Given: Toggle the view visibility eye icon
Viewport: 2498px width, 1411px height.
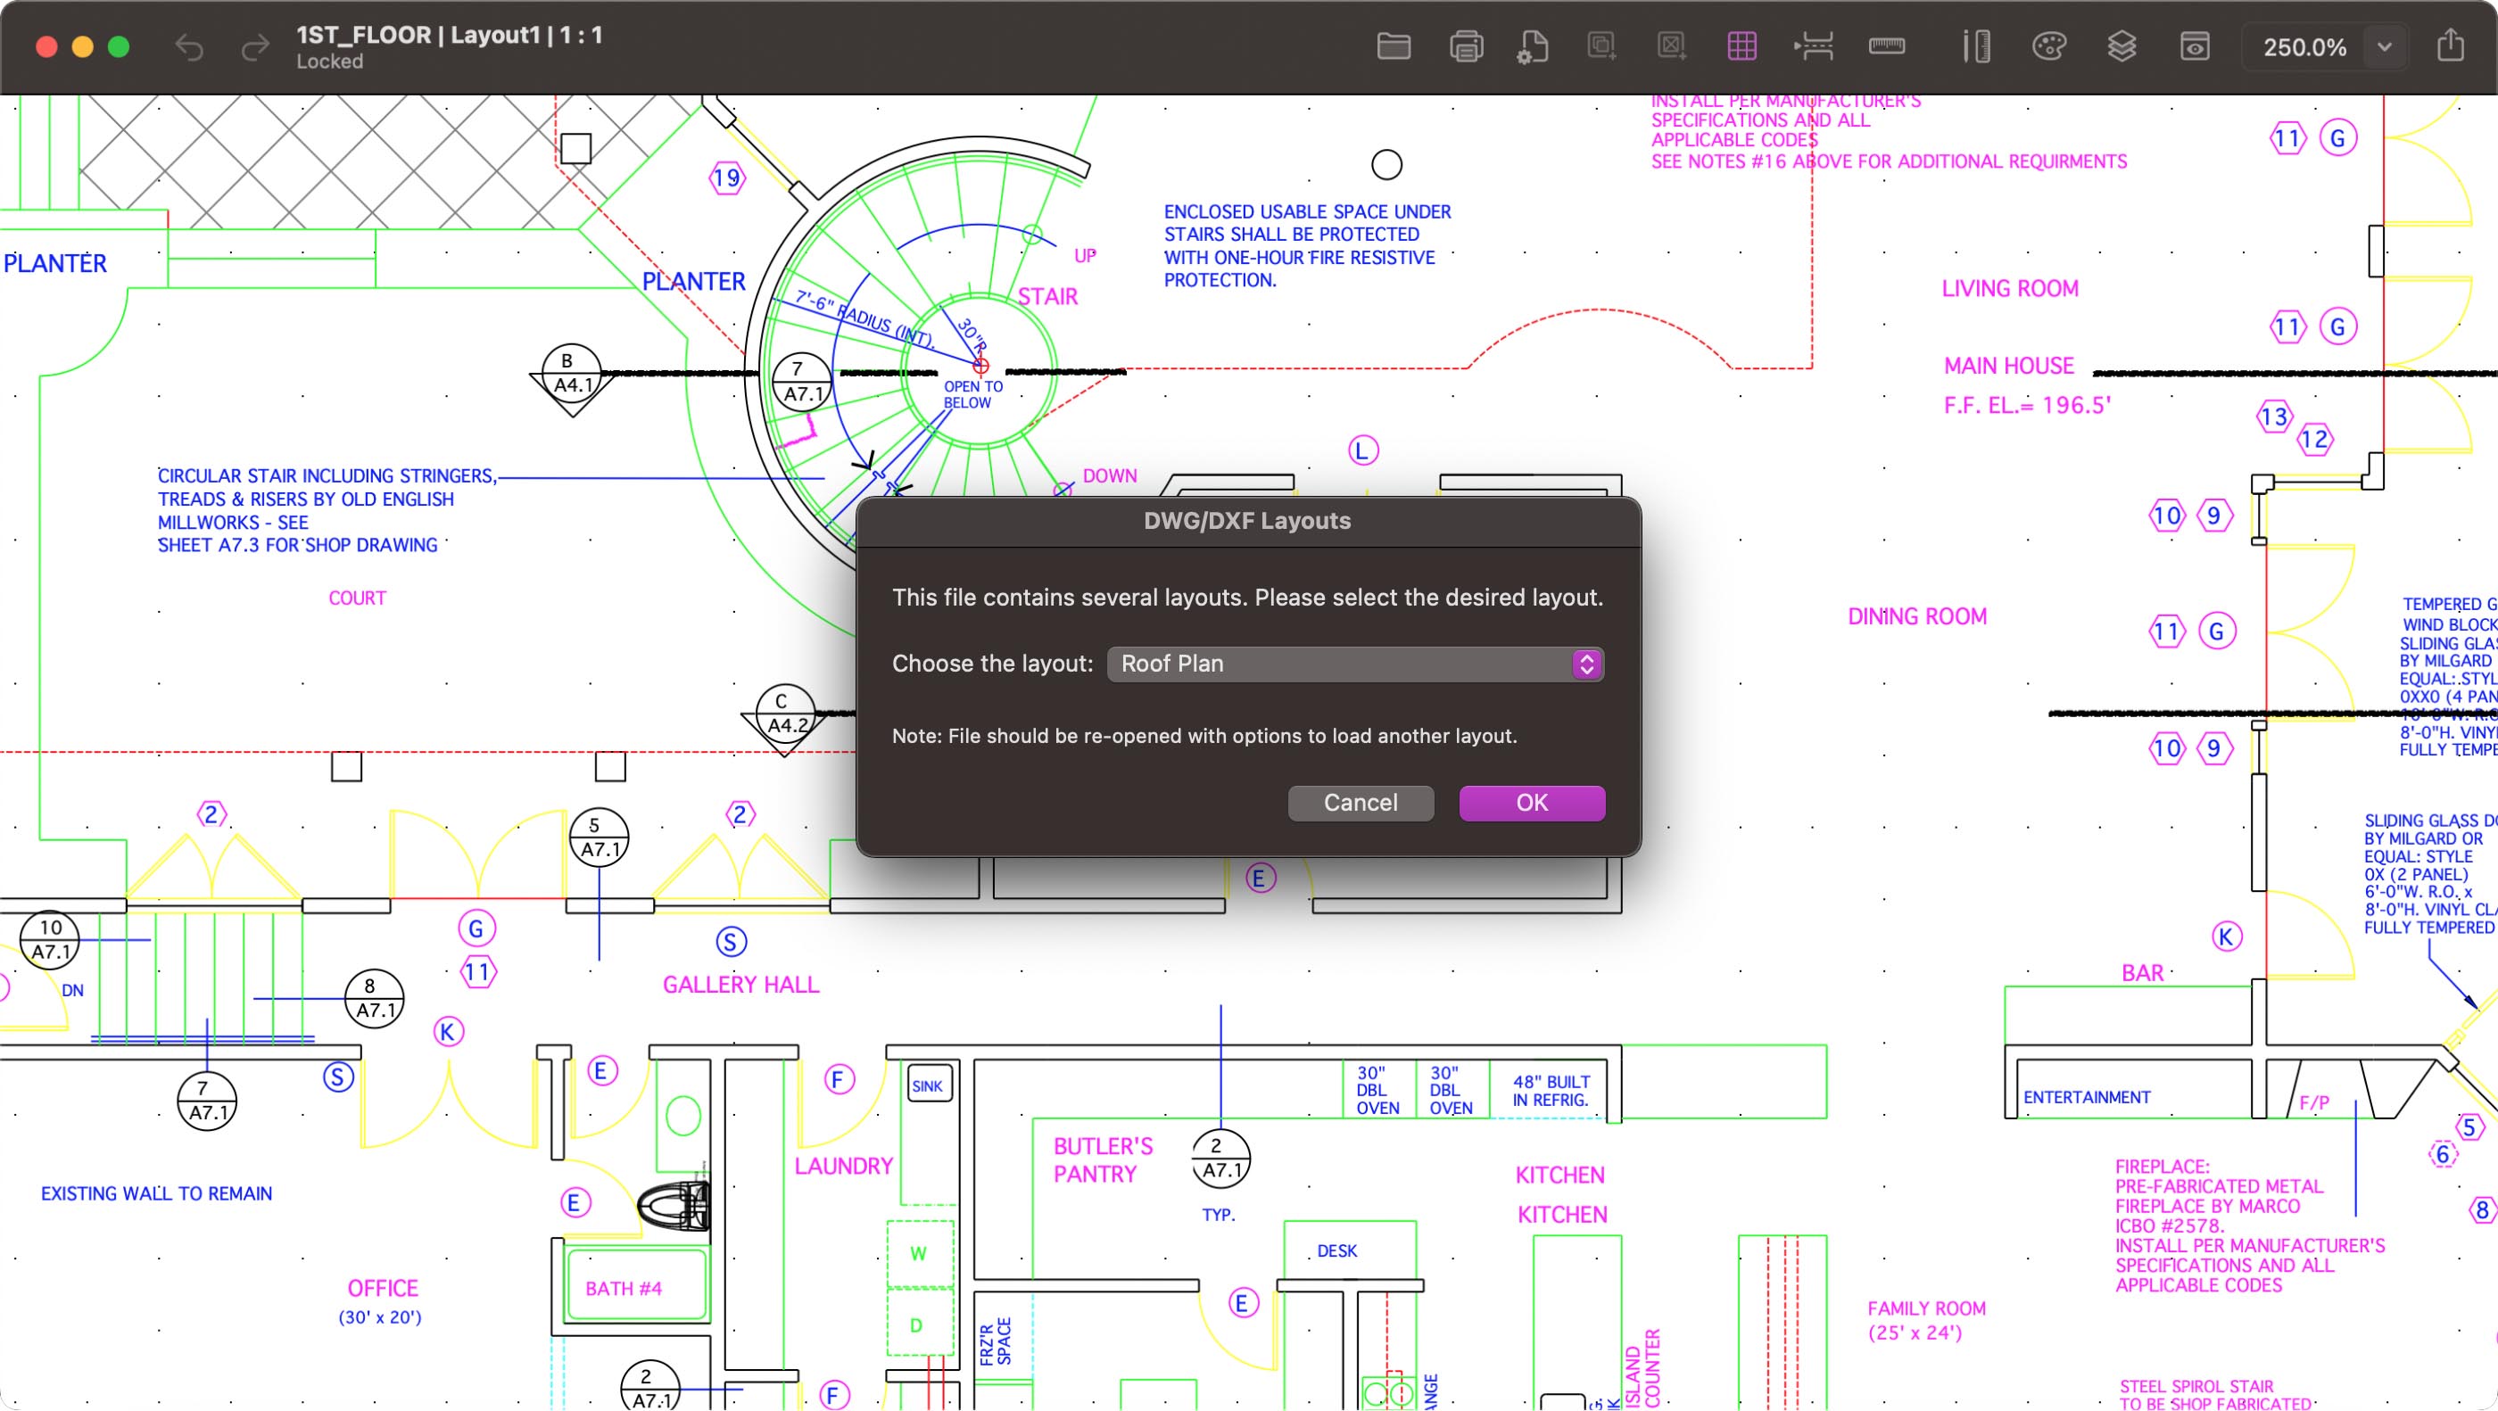Looking at the screenshot, I should tap(2195, 45).
